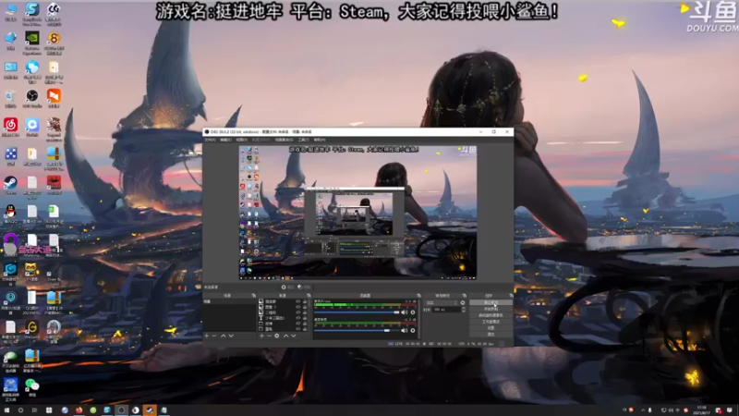Hide the bottom source via eye icon

298,329
